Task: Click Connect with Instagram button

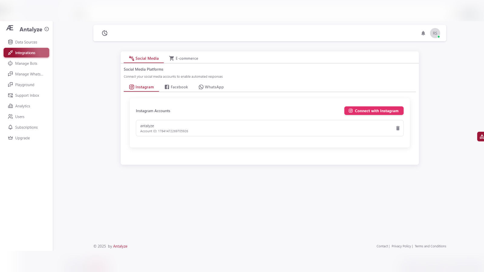Action: point(374,111)
